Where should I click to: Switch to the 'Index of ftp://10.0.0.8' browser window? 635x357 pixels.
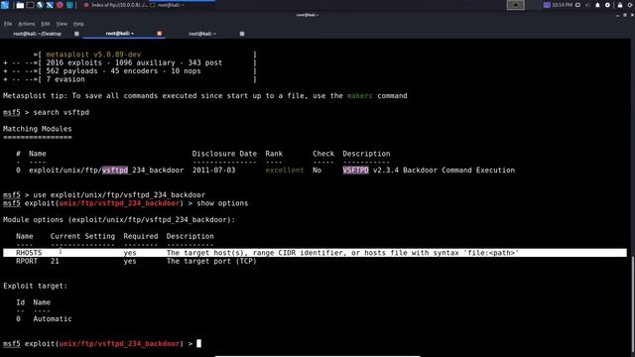click(115, 5)
